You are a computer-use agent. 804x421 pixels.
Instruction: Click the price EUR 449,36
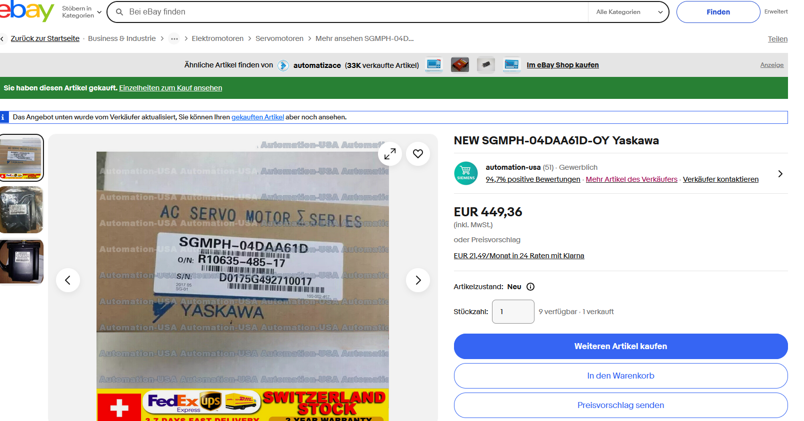pos(487,212)
